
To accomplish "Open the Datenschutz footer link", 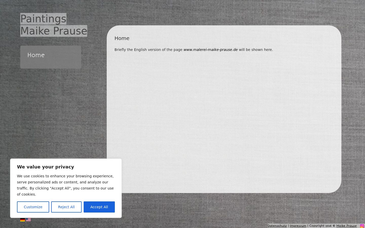I will tap(277, 226).
